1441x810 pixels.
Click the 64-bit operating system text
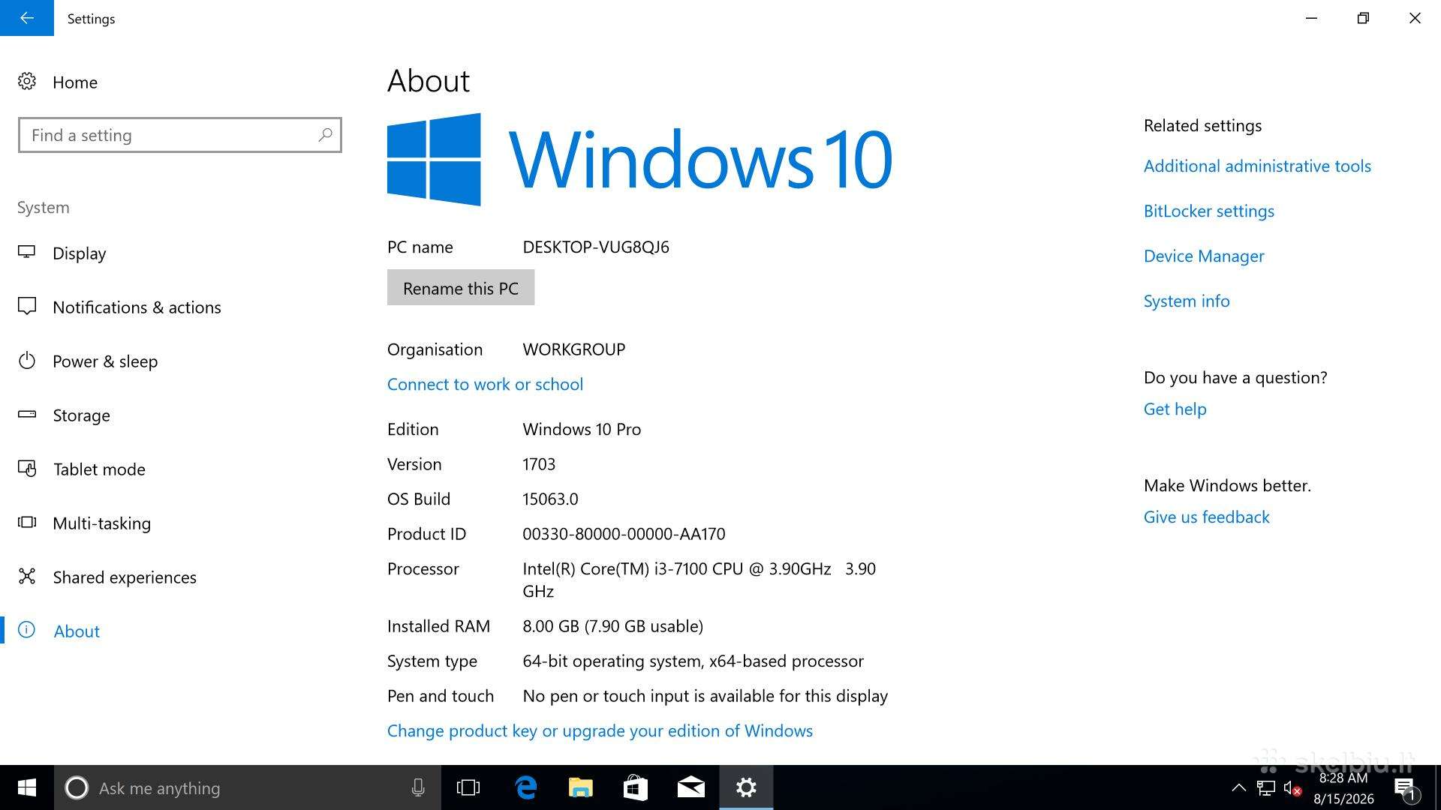tap(693, 661)
